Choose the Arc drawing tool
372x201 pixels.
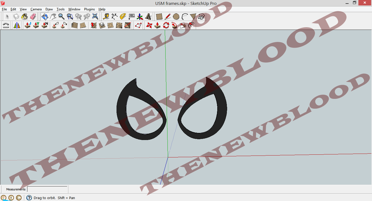click(x=185, y=17)
